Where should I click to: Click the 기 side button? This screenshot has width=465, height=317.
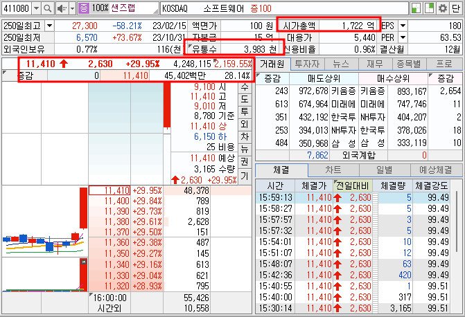pyautogui.click(x=245, y=176)
